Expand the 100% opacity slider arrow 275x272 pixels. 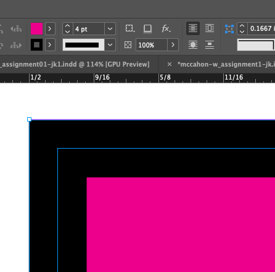click(x=173, y=44)
